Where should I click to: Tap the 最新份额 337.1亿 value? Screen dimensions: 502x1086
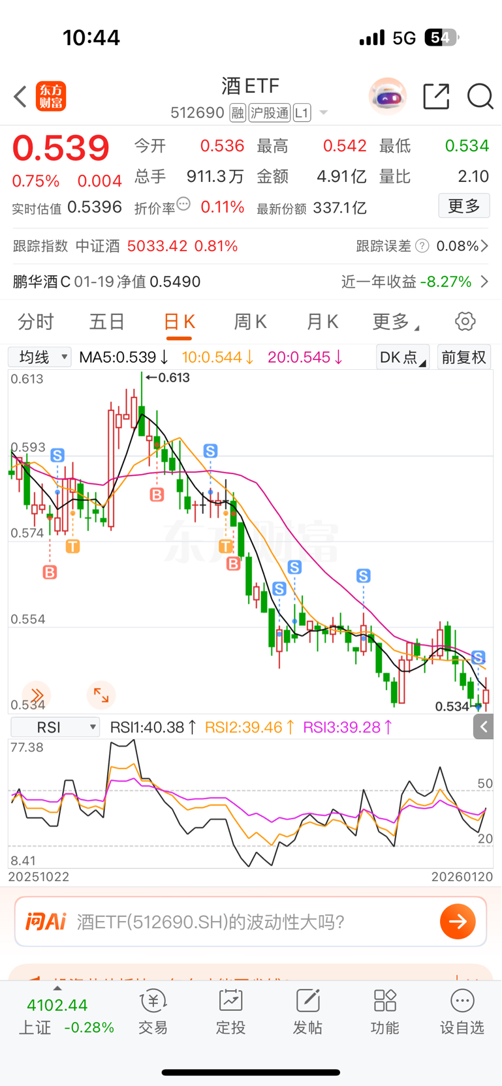point(340,208)
